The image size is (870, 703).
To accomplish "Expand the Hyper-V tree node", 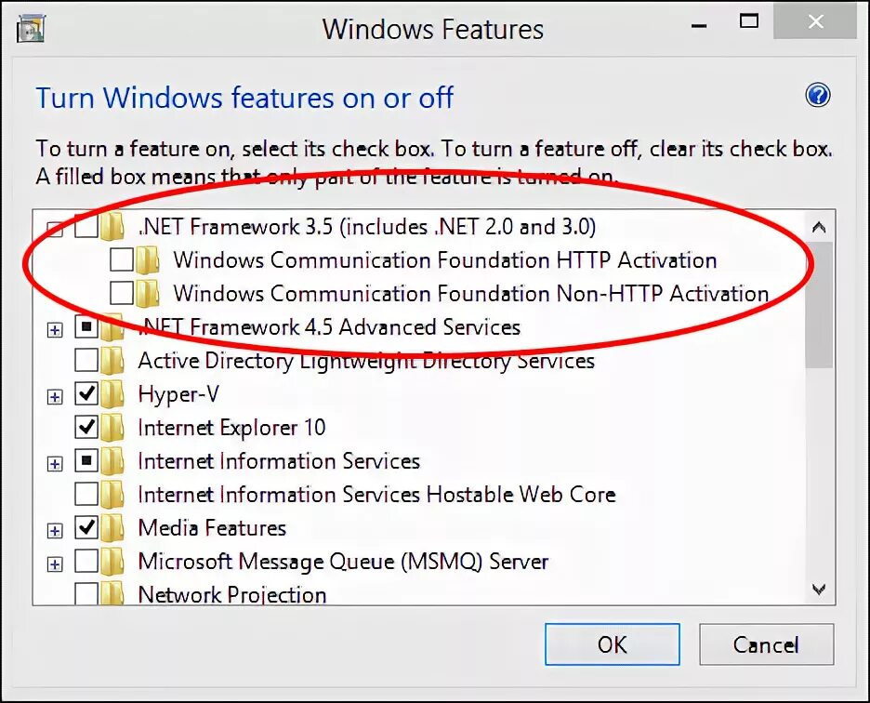I will [54, 397].
